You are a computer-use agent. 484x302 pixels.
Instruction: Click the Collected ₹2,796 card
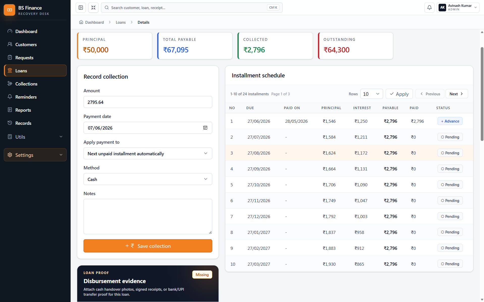(x=275, y=46)
